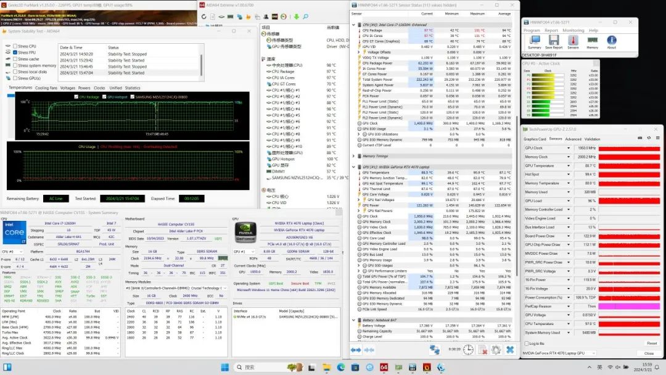666x375 pixels.
Task: Click the GPU Load red sensor graph bar
Action: (x=628, y=200)
